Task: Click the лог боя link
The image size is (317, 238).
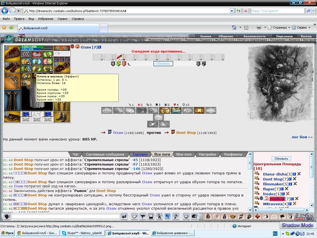Action: 302,137
